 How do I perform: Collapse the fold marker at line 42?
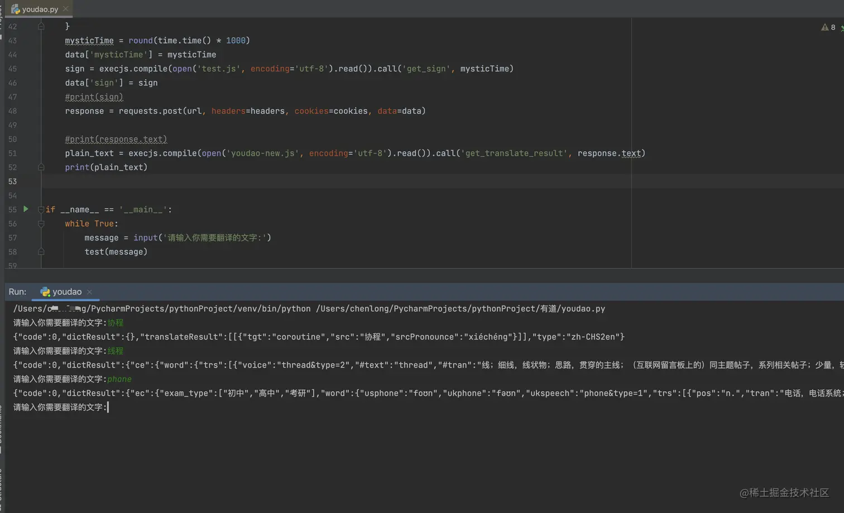(x=41, y=26)
